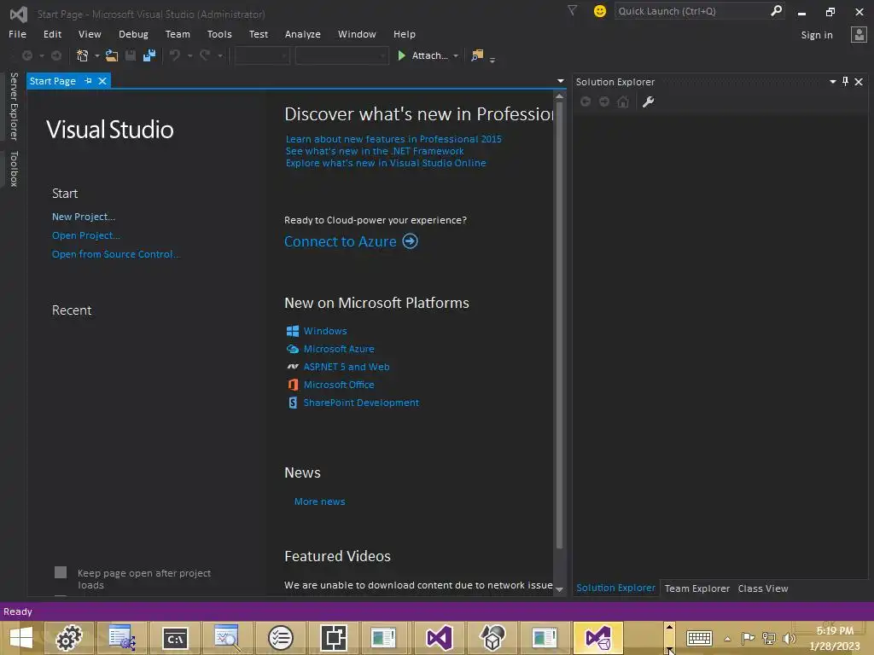
Task: Click the Navigate Forward icon in toolbar
Action: point(56,55)
